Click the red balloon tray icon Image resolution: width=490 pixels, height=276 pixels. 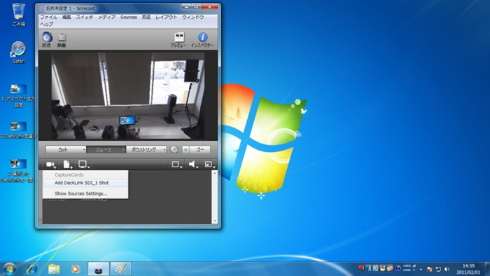pos(361,268)
